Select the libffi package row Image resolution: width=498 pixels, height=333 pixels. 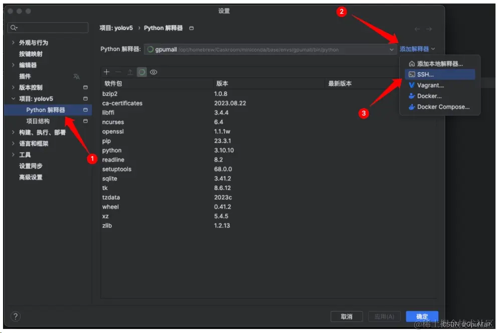[269, 112]
